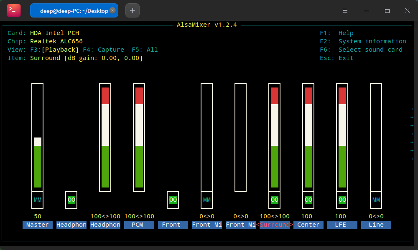Screen dimensions: 418x250
Task: Click the PCM volume bar
Action: click(139, 137)
